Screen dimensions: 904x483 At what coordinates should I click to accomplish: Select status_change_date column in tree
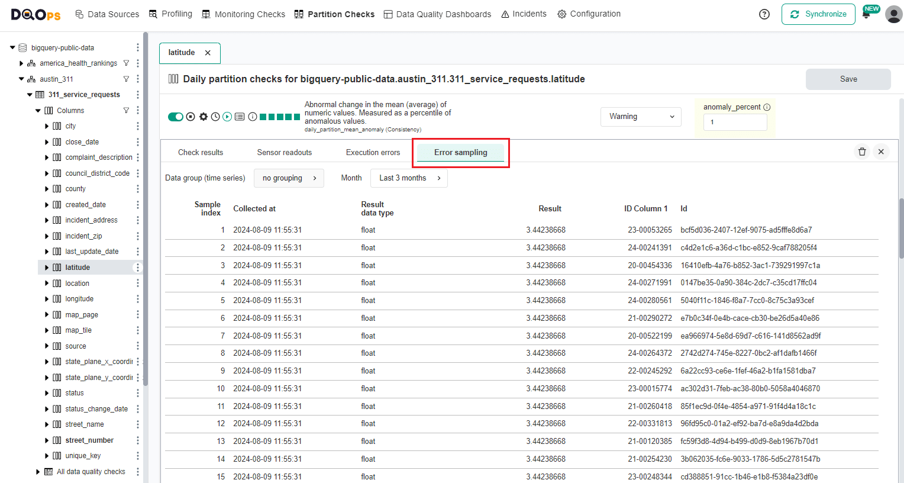[96, 409]
